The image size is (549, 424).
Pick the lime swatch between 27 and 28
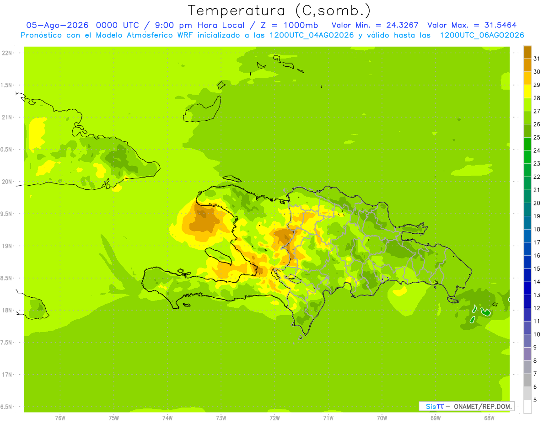pos(527,105)
